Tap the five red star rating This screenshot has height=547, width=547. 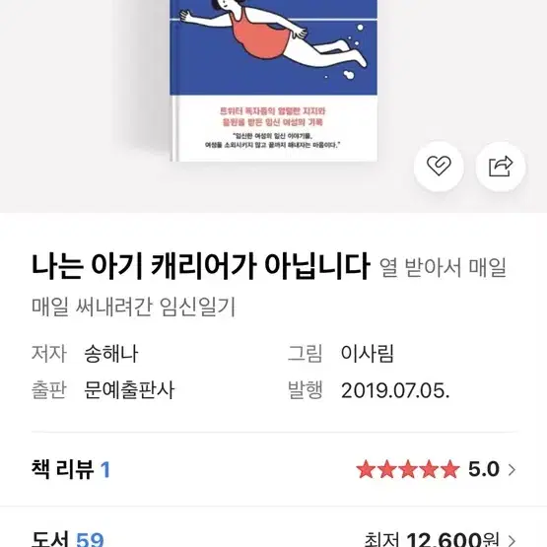pos(408,469)
